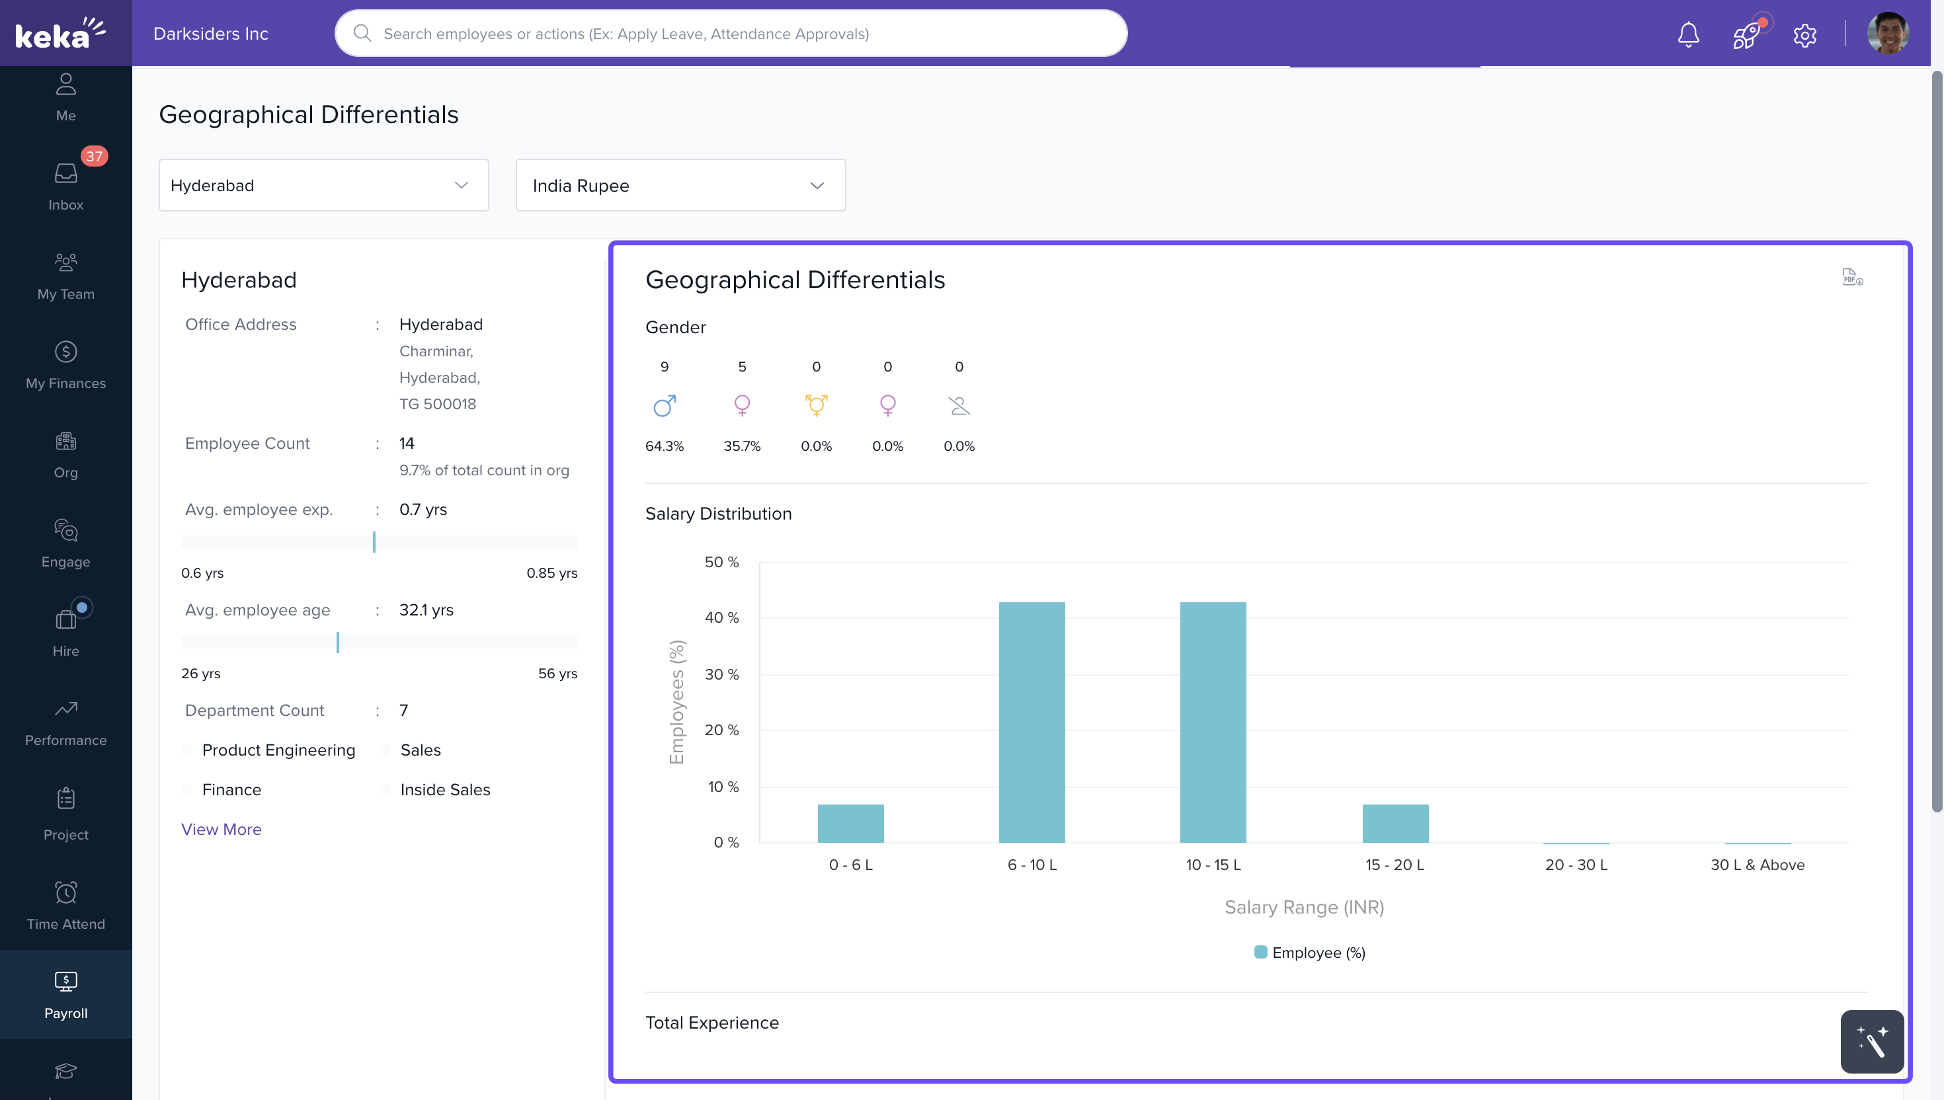Image resolution: width=1944 pixels, height=1100 pixels.
Task: Click the avg. employee age marker
Action: tap(338, 642)
